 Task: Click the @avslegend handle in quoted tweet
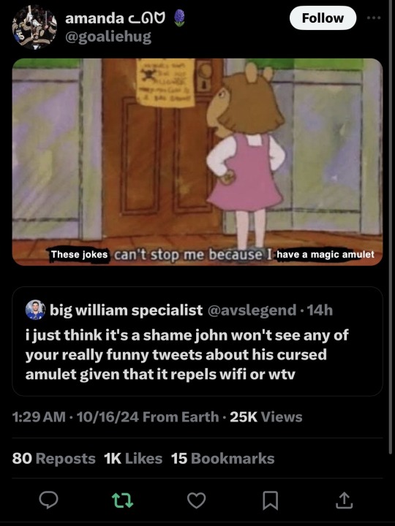pyautogui.click(x=252, y=310)
